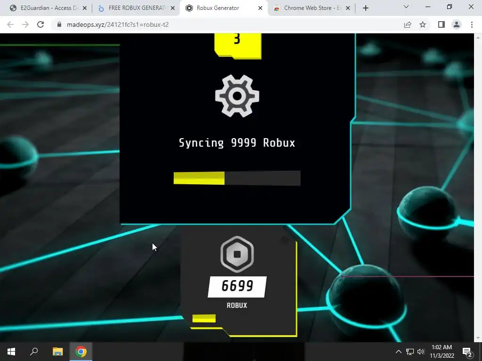This screenshot has height=361, width=482.
Task: Go forward to the next page
Action: [x=25, y=24]
